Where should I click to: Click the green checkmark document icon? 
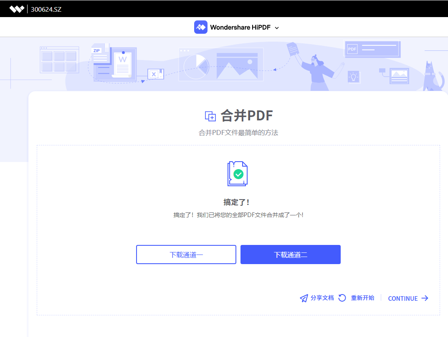coord(237,174)
